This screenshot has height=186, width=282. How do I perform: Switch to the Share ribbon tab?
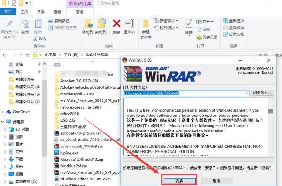[x=40, y=12]
